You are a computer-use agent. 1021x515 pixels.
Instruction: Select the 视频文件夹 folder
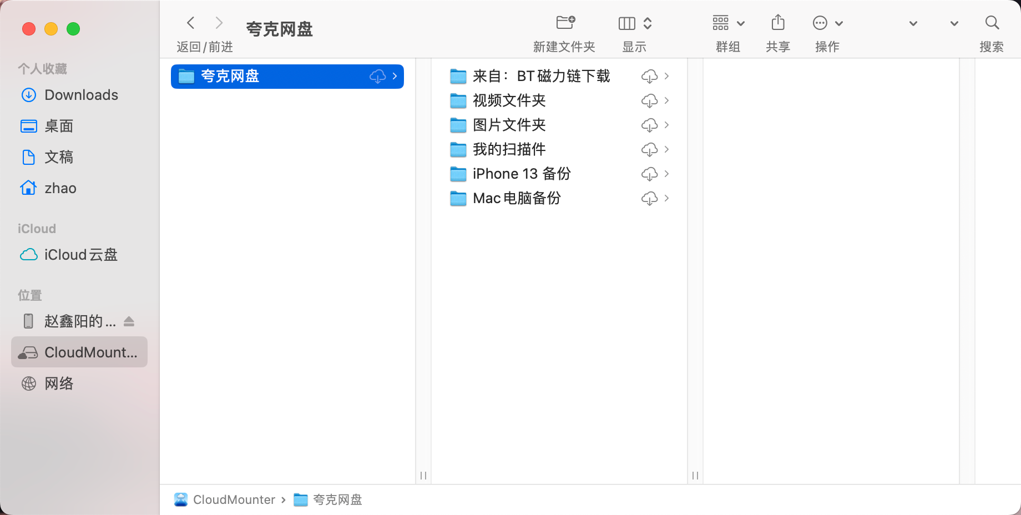[x=559, y=100]
